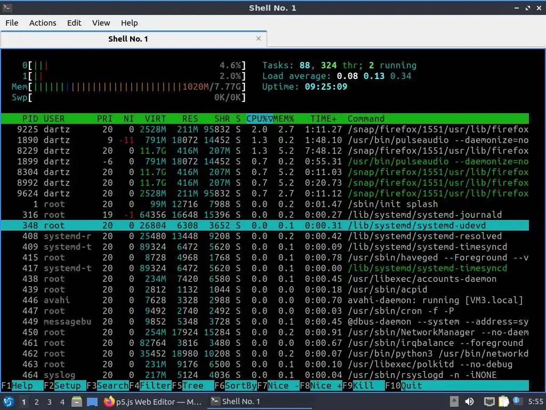Close the Shell No. 1 tab
The width and height of the screenshot is (546, 410).
click(x=259, y=38)
